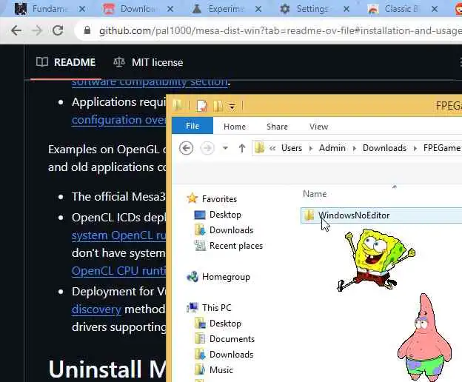The image size is (462, 382).
Task: Open the README tab on GitHub
Action: click(x=66, y=62)
